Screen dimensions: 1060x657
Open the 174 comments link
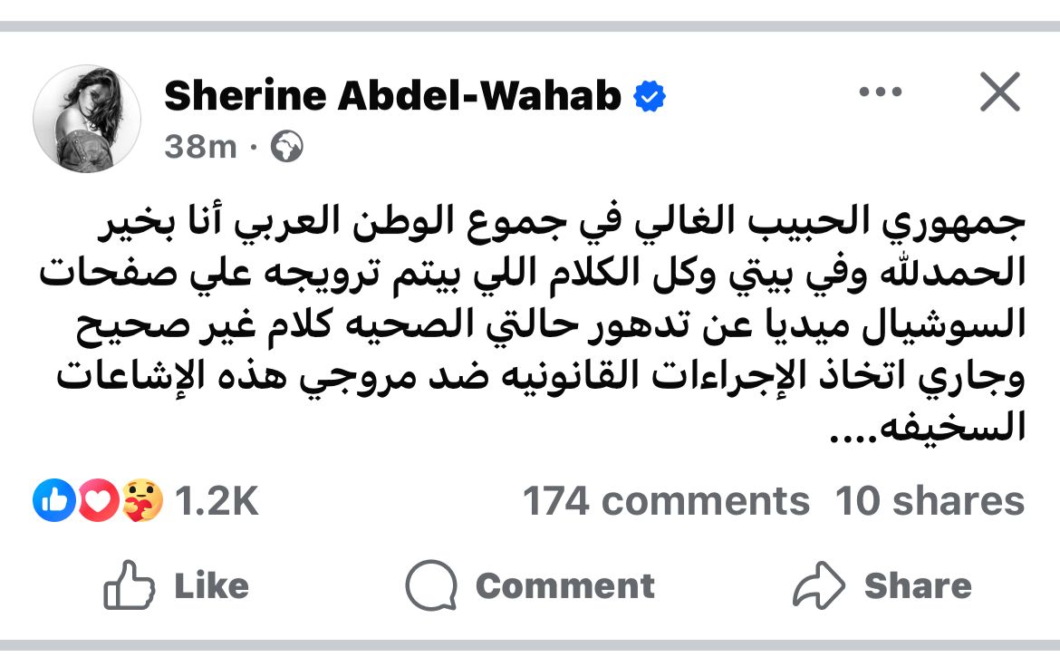tap(666, 501)
